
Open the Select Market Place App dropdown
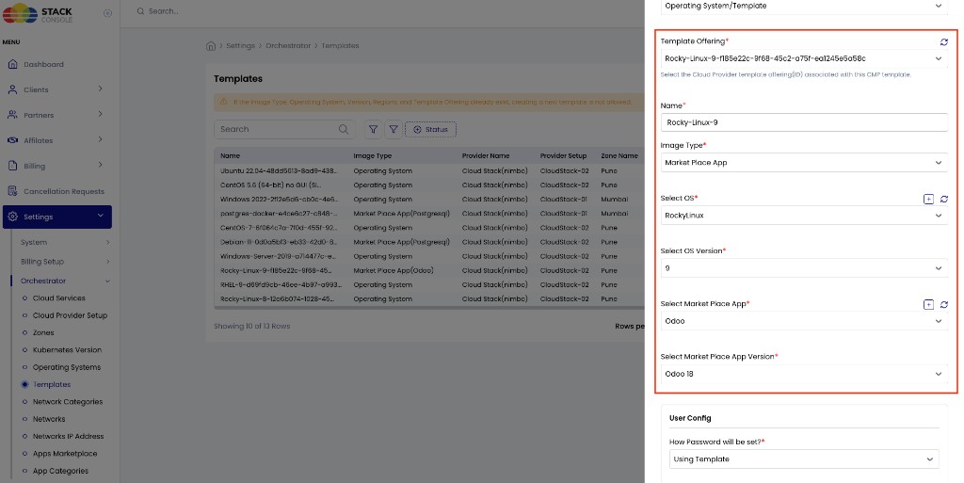coord(804,321)
